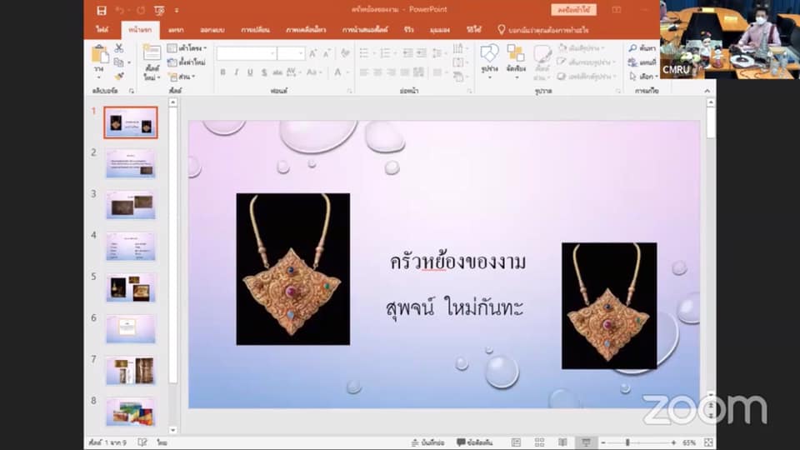
Task: Toggle Italic formatting
Action: [x=237, y=72]
